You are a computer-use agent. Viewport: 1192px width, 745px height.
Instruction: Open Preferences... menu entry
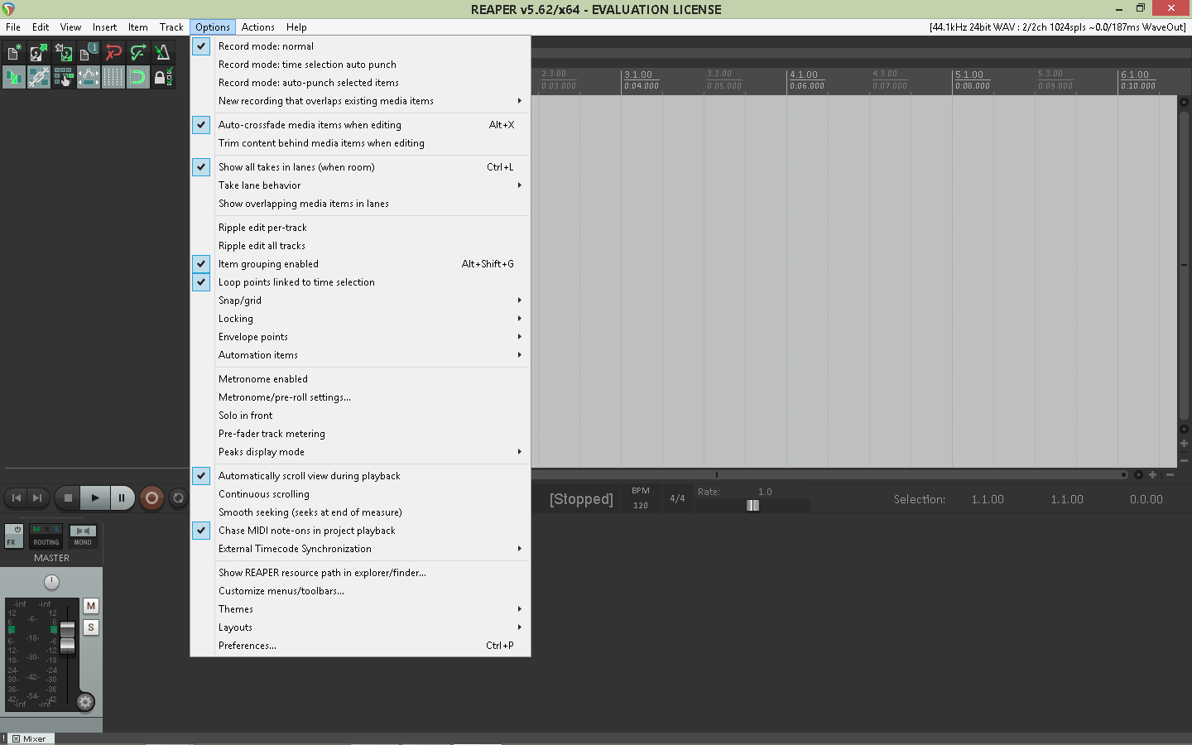360,646
